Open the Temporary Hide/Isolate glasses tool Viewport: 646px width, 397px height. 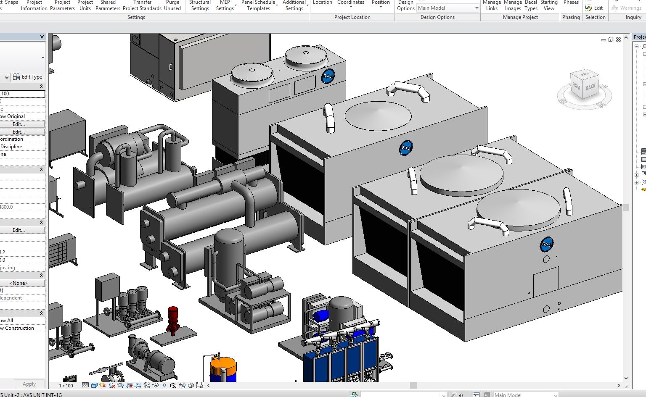pyautogui.click(x=156, y=385)
